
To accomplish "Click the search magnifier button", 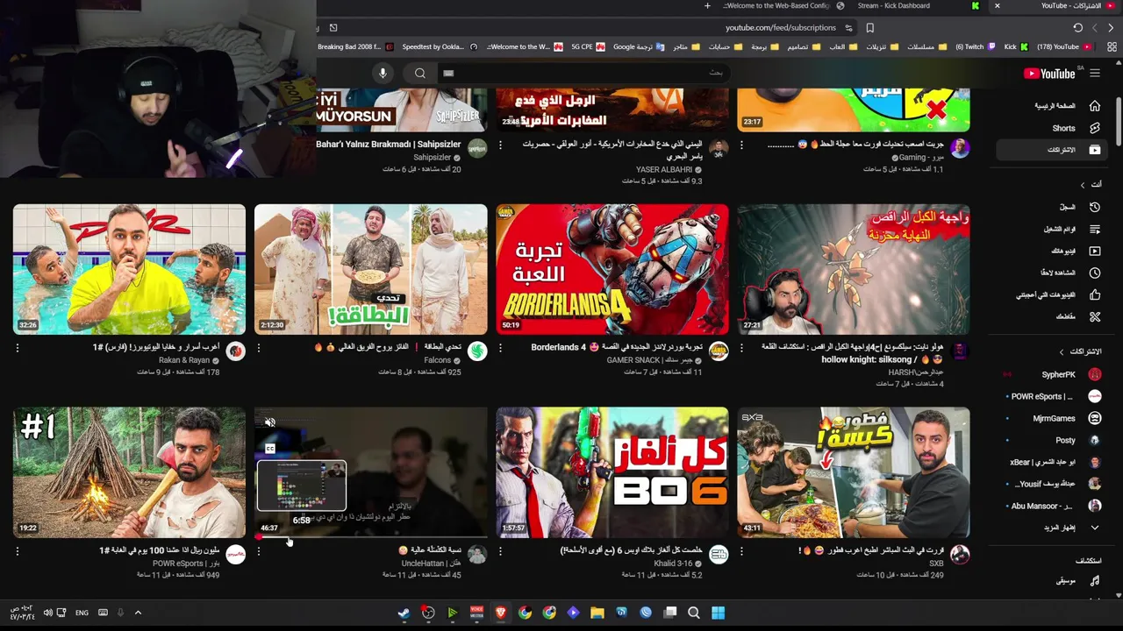I will [x=420, y=74].
